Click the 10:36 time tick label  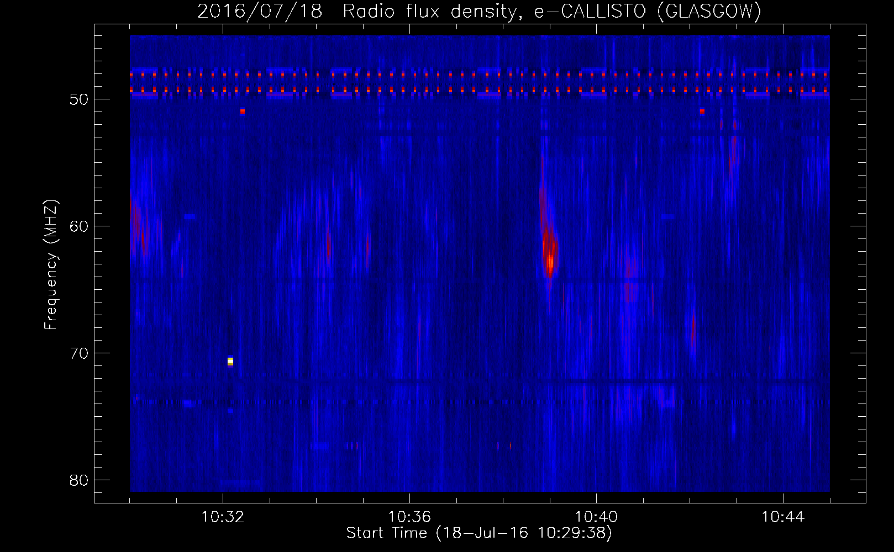[x=409, y=517]
